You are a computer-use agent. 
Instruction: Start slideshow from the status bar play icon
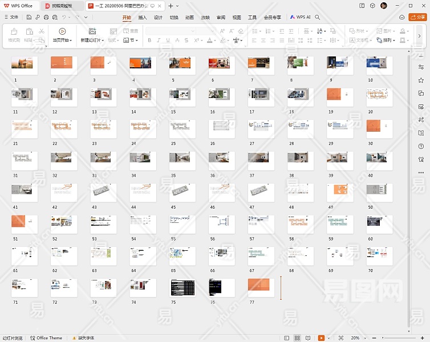pos(322,338)
